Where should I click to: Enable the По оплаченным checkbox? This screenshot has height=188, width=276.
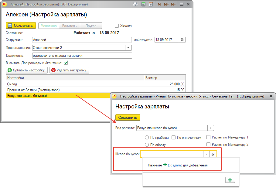[174, 138]
